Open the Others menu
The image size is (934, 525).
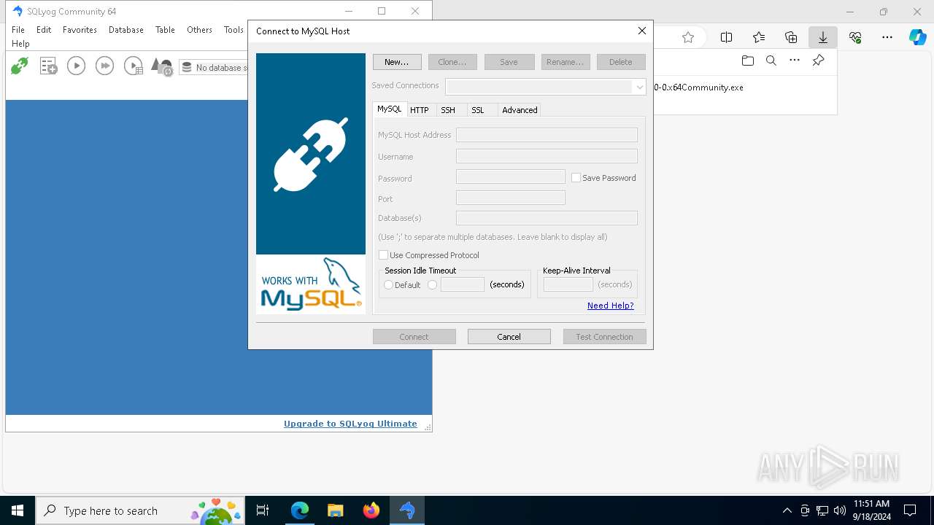[199, 30]
